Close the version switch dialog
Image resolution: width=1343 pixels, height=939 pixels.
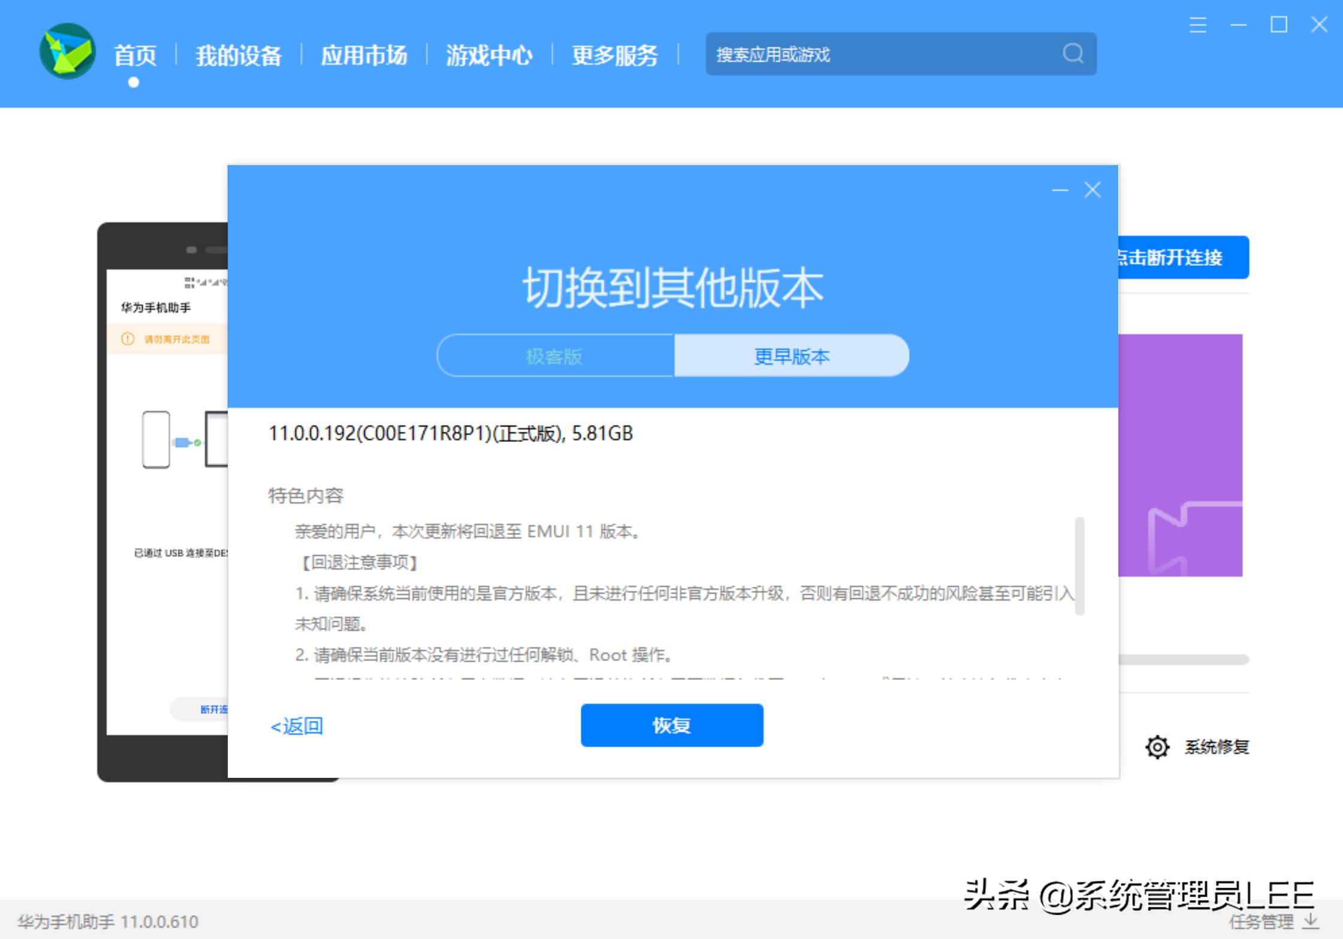[1092, 190]
